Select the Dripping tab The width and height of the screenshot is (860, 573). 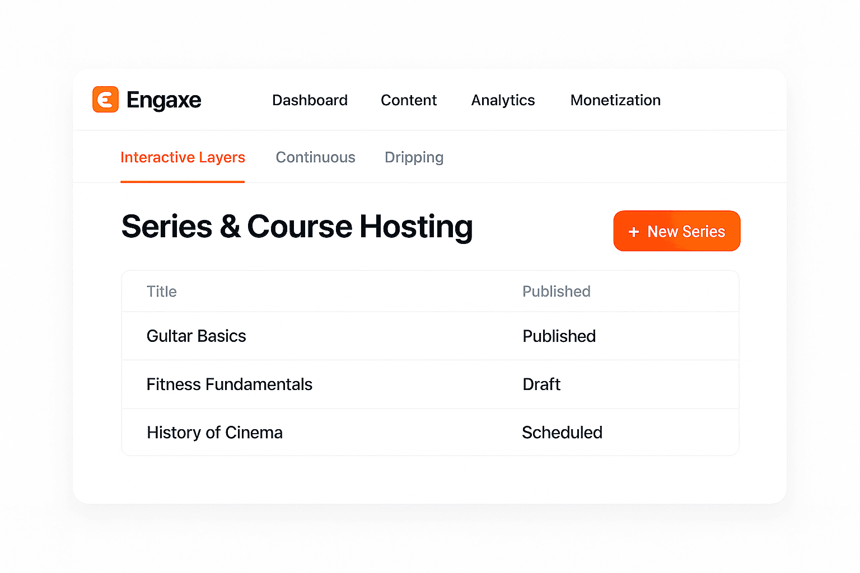[x=414, y=157]
